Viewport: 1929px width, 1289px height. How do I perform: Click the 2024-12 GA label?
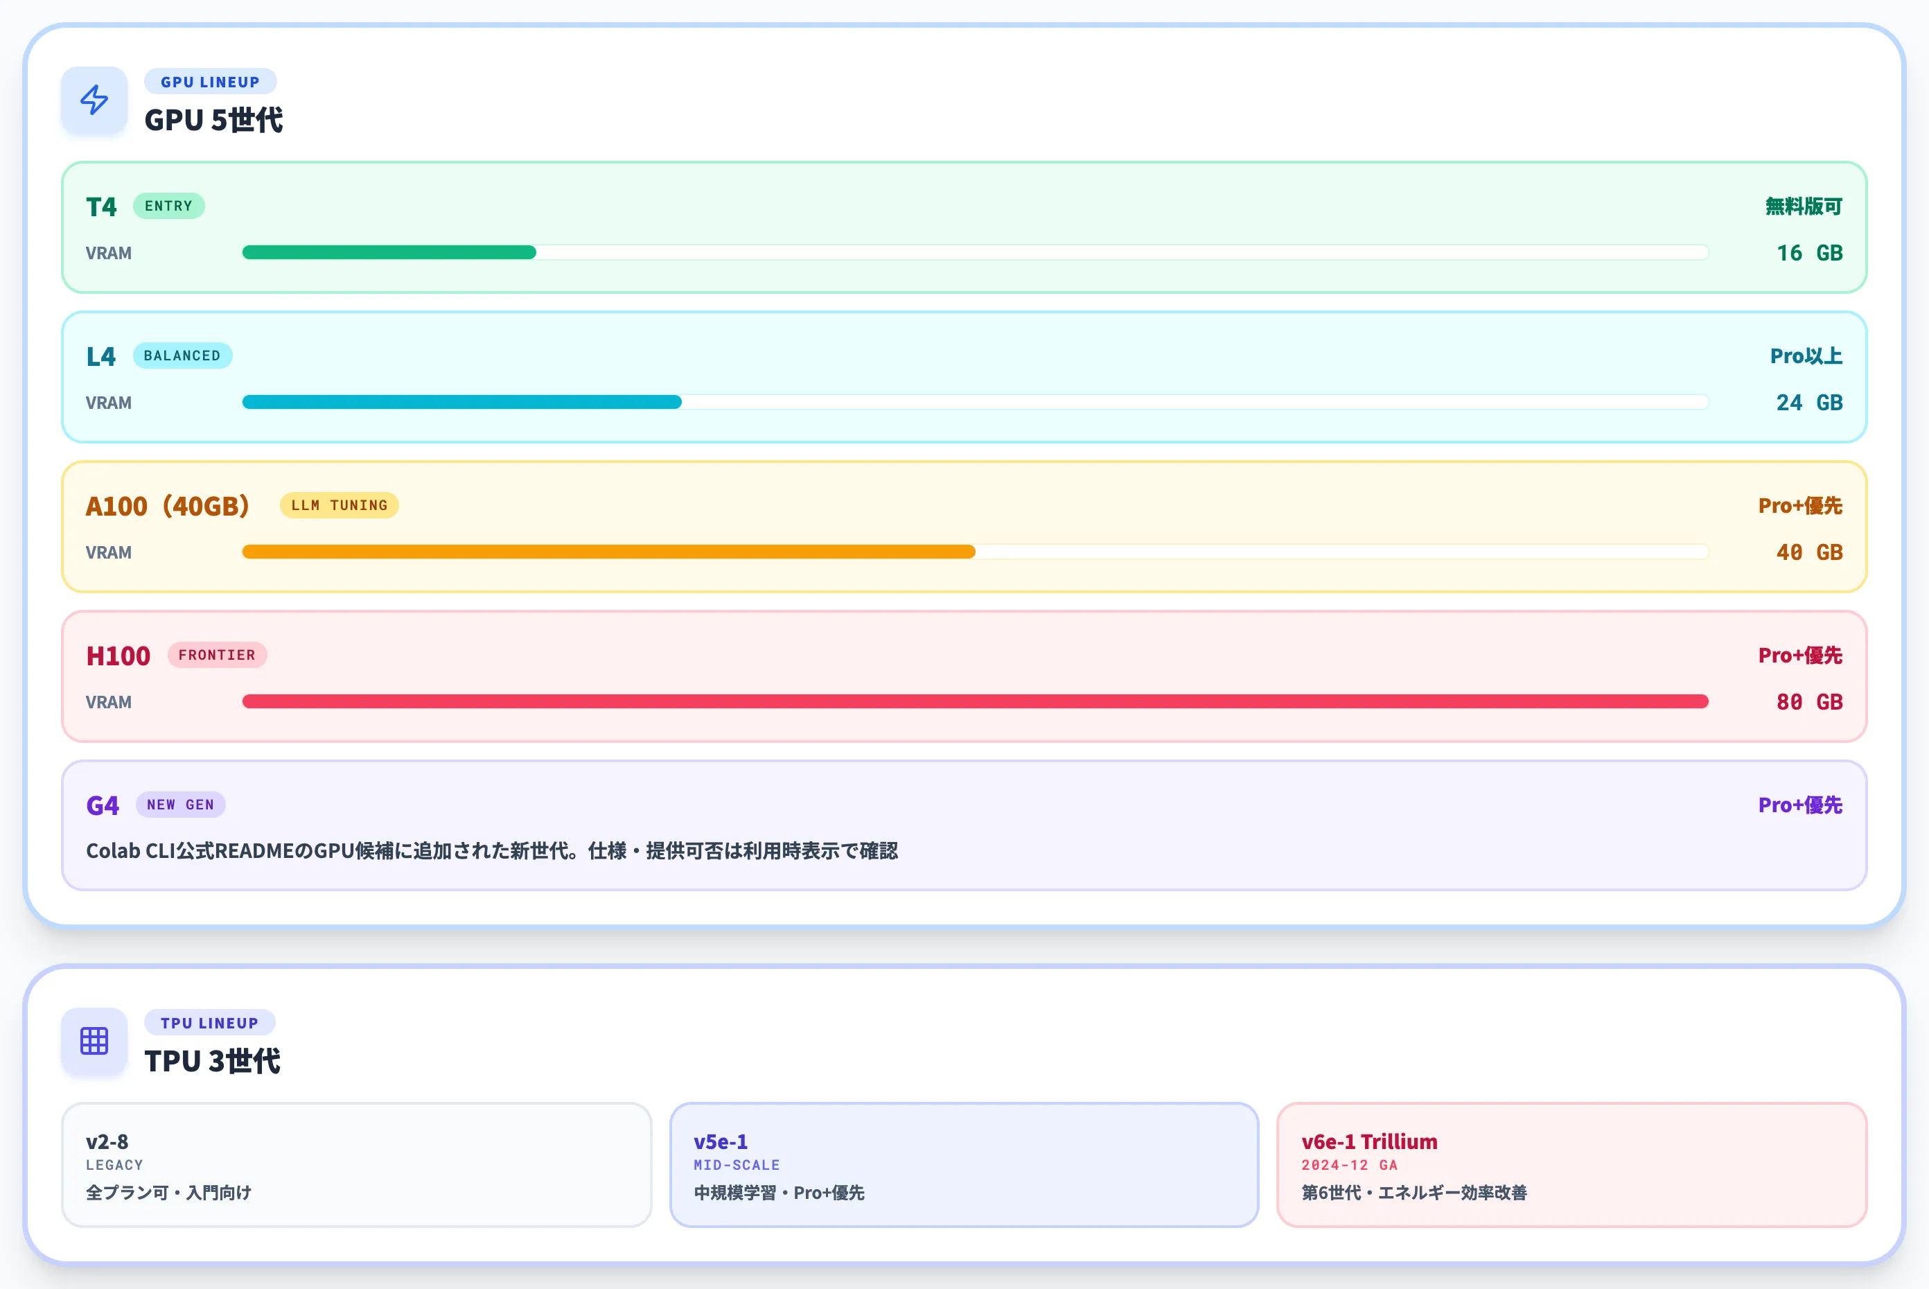(1350, 1165)
